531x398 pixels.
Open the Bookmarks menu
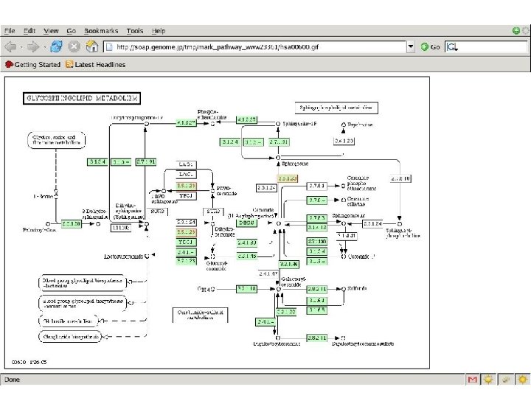click(x=101, y=31)
